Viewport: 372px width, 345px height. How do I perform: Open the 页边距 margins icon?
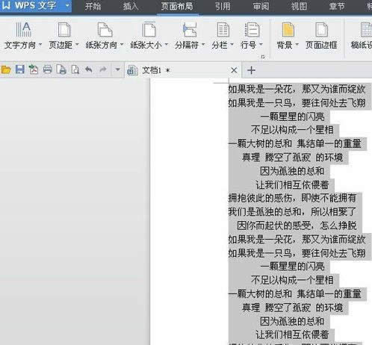click(x=64, y=29)
